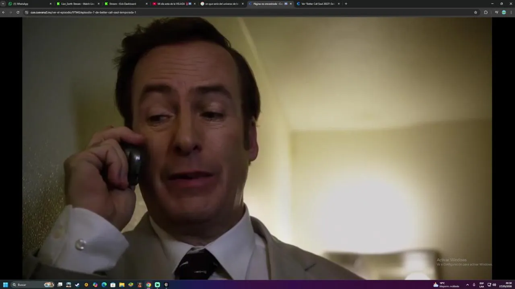Open the green Kick app in taskbar
This screenshot has width=515, height=289.
click(x=157, y=285)
